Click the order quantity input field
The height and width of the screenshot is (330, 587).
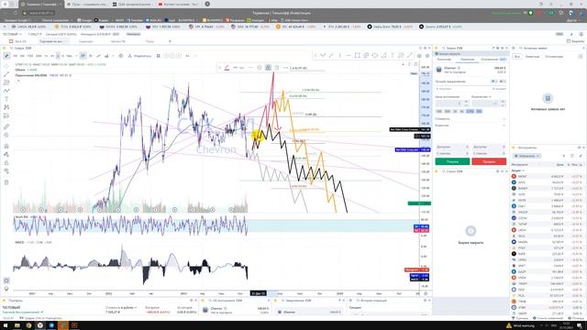coord(485,103)
